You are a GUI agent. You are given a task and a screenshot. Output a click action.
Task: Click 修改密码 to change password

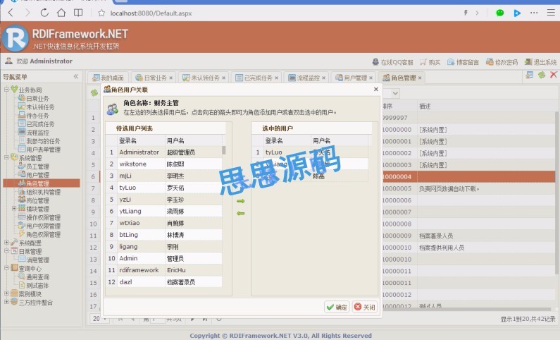502,62
